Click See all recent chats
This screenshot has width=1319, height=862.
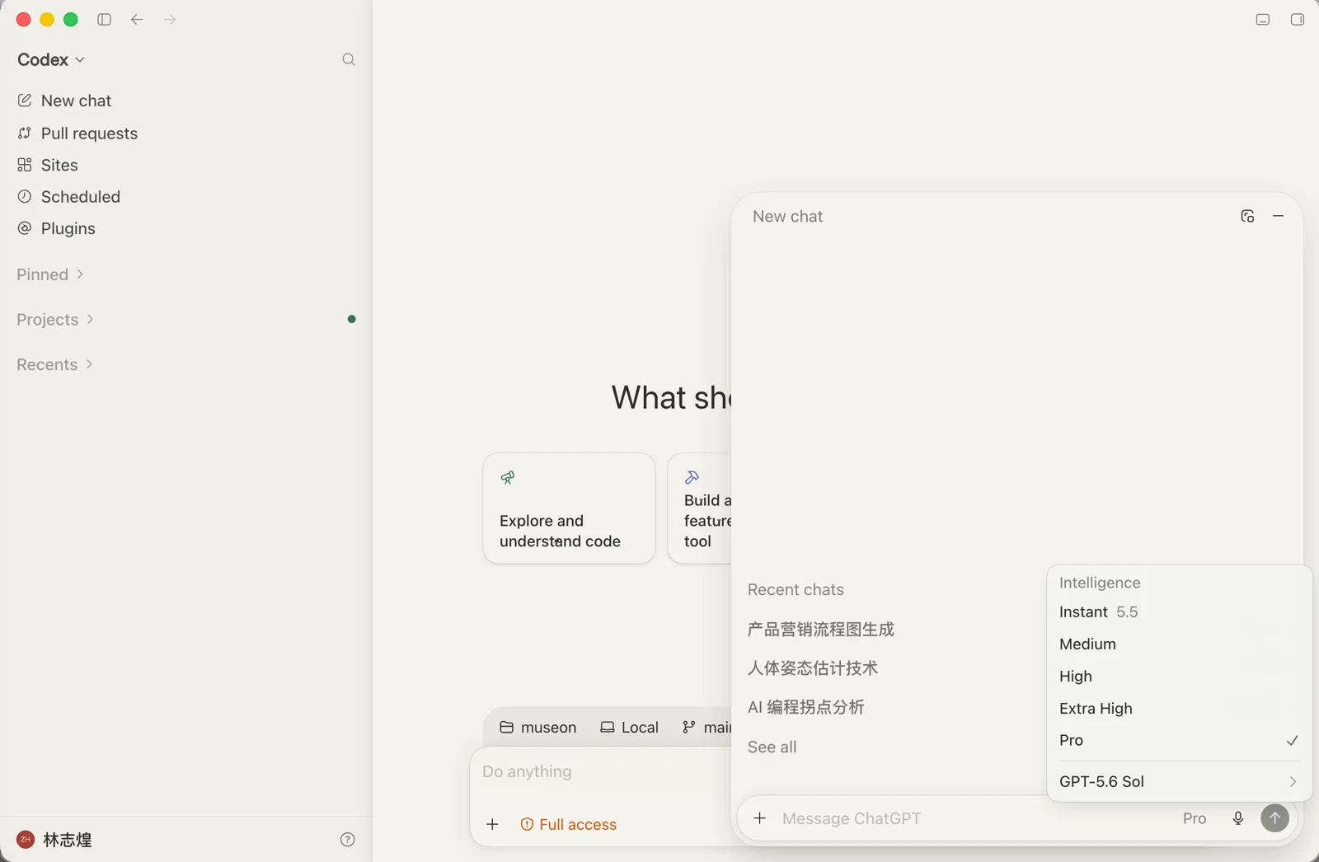coord(772,747)
